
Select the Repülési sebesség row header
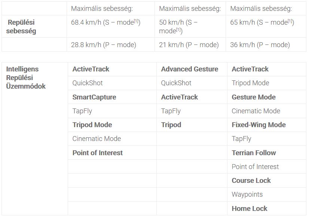coord(21,27)
